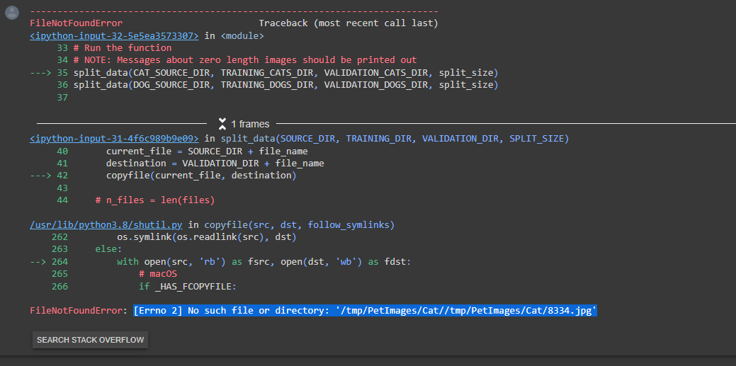Screen dimensions: 736x366
Task: Click line 42 'copyfile(current_file, destination)'
Action: 201,176
